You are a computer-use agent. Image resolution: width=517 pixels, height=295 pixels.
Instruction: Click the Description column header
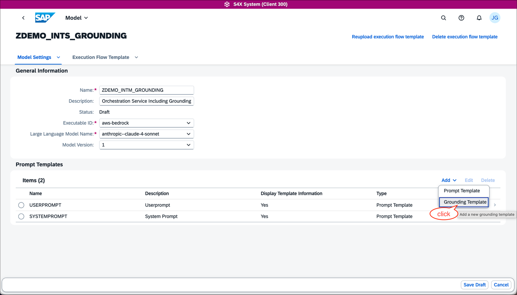157,193
